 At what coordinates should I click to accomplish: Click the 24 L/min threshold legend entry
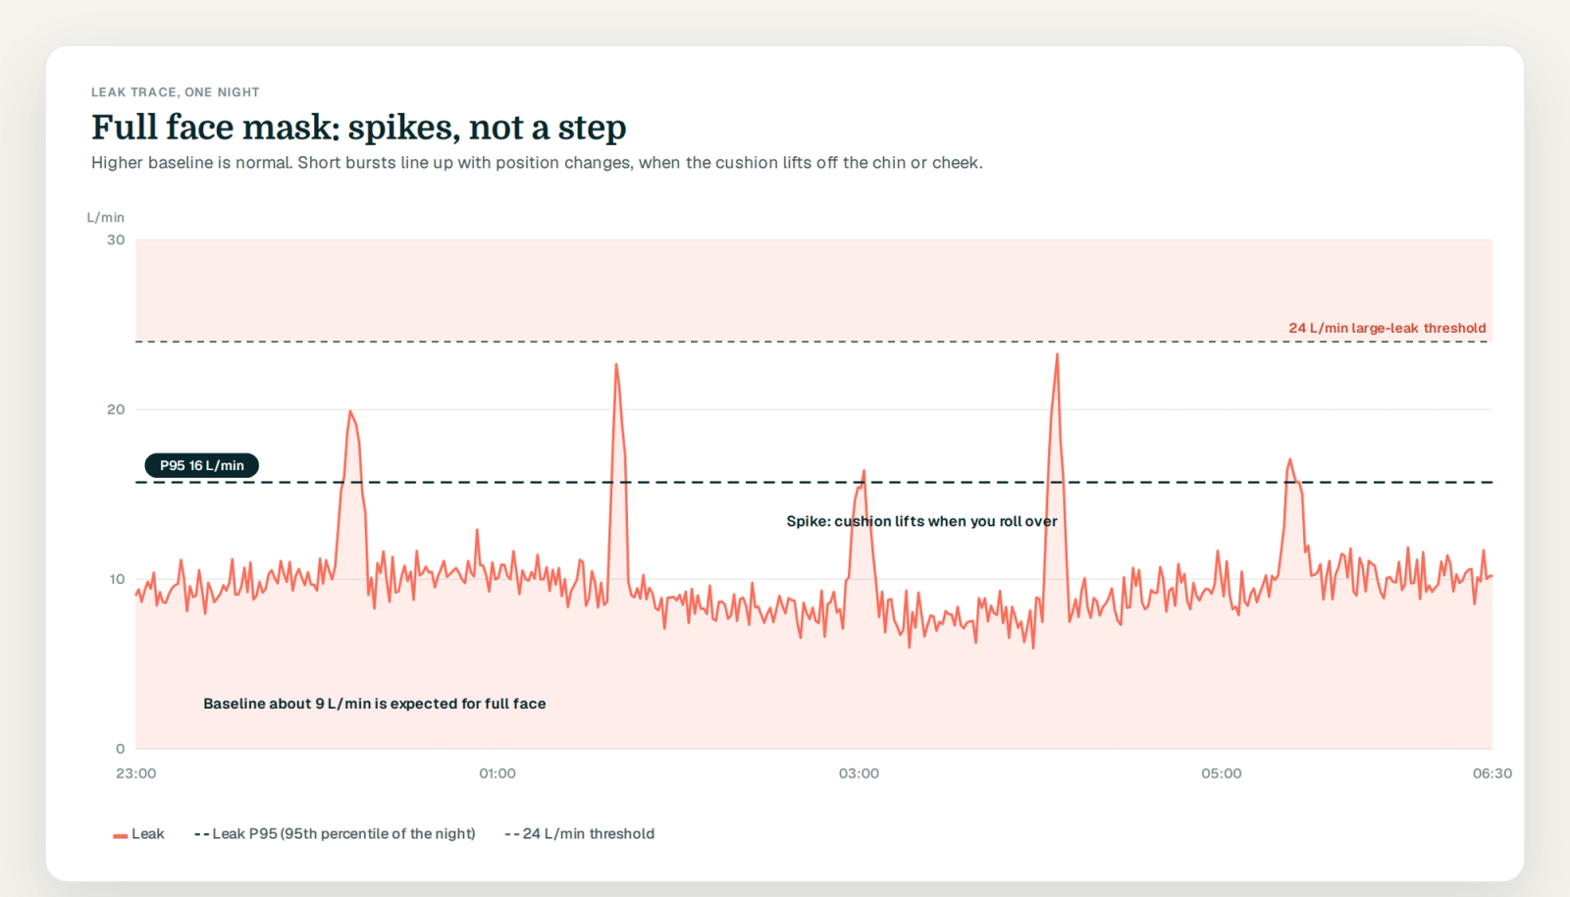coord(579,834)
